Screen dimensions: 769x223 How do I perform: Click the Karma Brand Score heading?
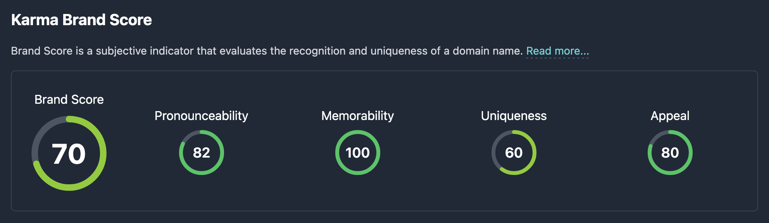pyautogui.click(x=81, y=20)
